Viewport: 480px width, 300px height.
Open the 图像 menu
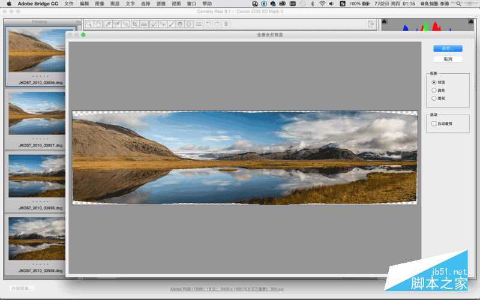click(x=100, y=4)
